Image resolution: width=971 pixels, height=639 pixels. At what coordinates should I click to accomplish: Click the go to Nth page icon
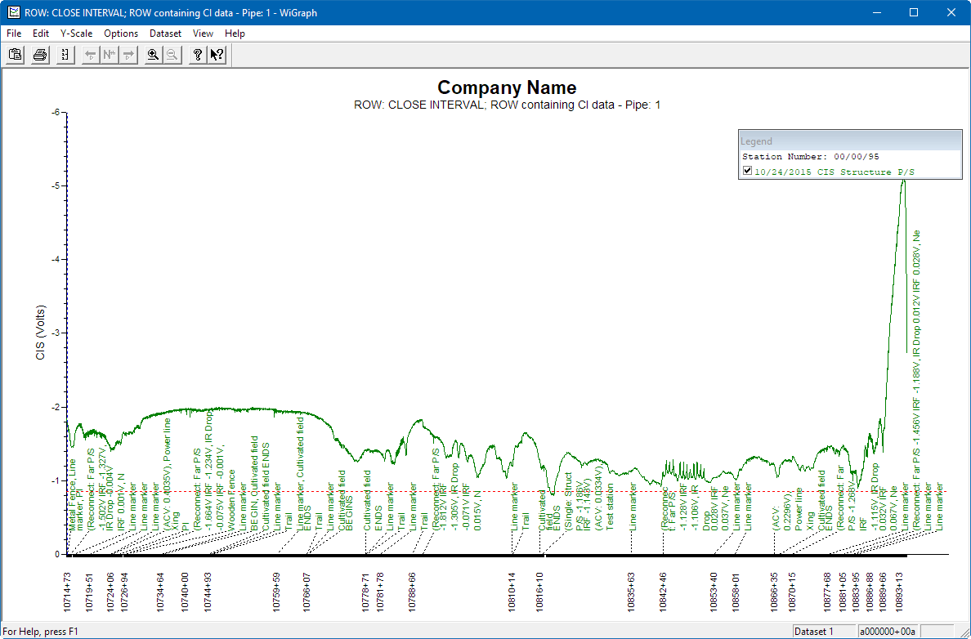click(110, 55)
